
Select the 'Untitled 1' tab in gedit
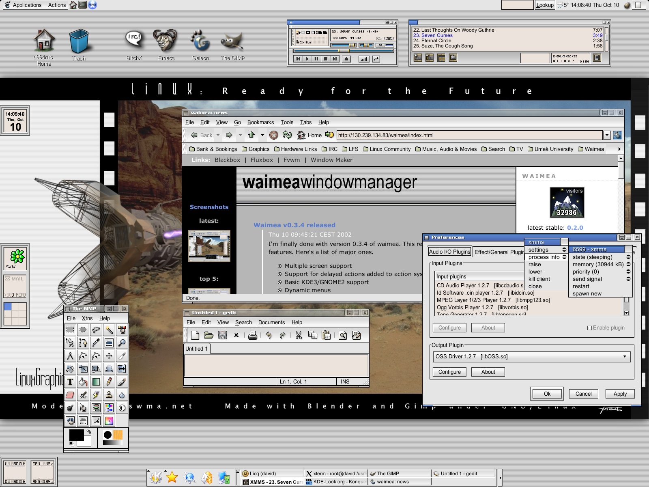pyautogui.click(x=196, y=349)
